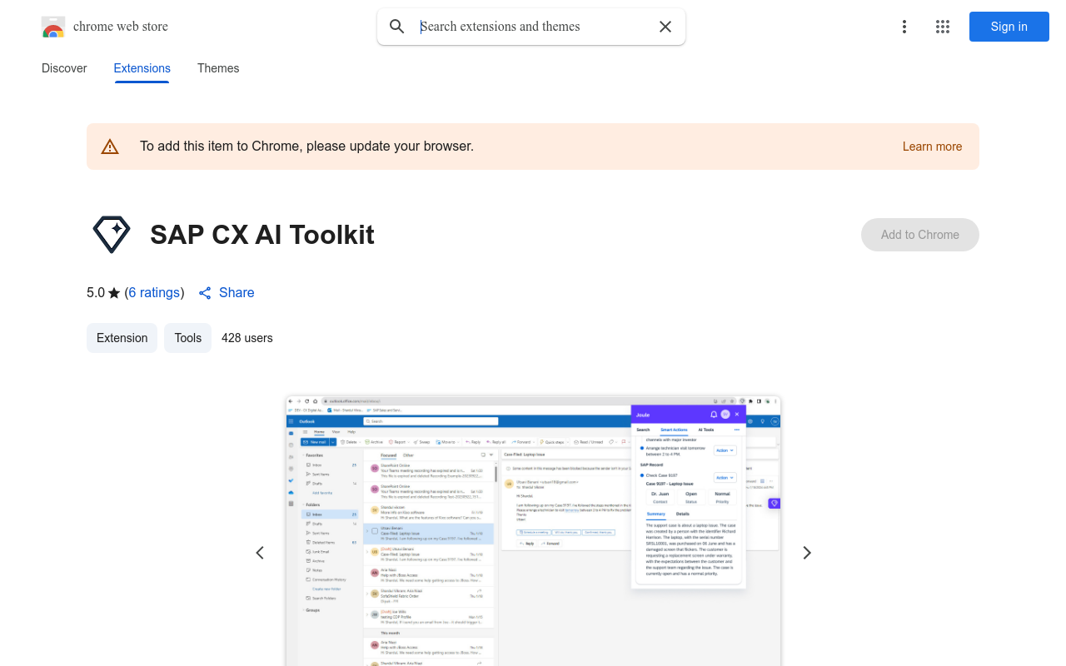Show the previous screenshot with left arrow

(x=260, y=553)
